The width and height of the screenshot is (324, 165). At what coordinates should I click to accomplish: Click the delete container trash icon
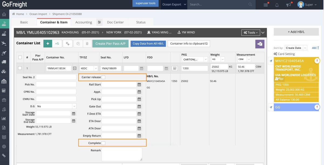coord(87,44)
